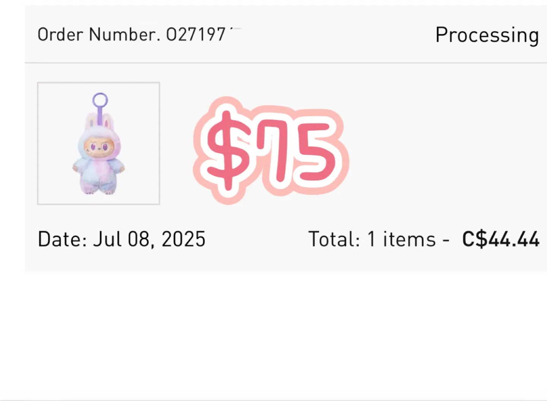Click the C$44.44 order total price
Screen dimensions: 547x401
point(501,239)
